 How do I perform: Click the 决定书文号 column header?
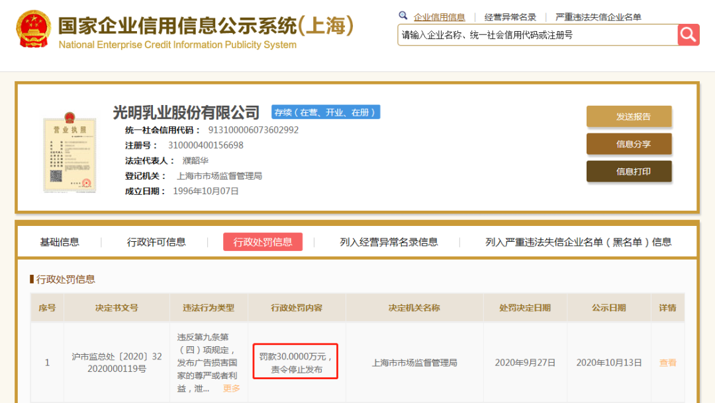point(117,308)
